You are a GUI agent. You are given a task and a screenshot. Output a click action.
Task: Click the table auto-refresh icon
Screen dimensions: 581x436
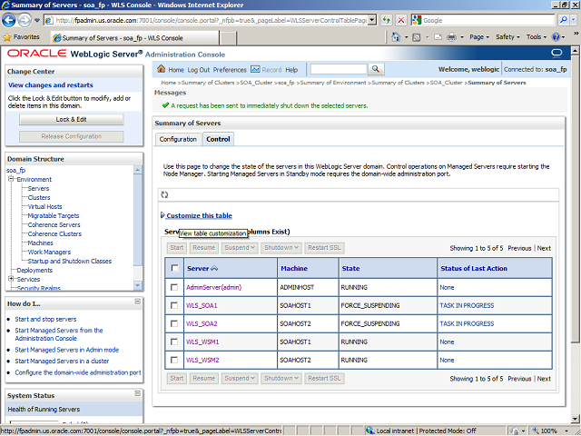(x=164, y=194)
